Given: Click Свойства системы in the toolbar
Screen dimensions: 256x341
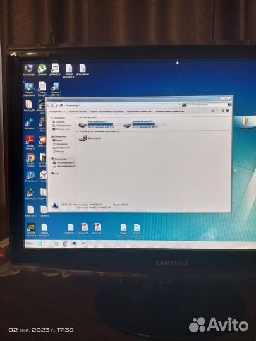Looking at the screenshot, I should click(78, 112).
